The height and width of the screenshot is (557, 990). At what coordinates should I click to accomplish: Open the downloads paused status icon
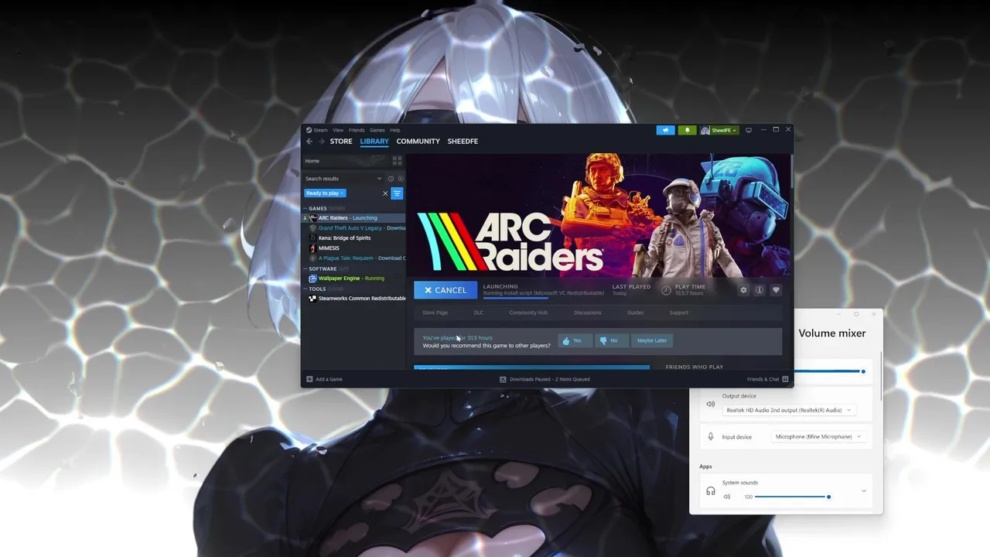pos(503,379)
